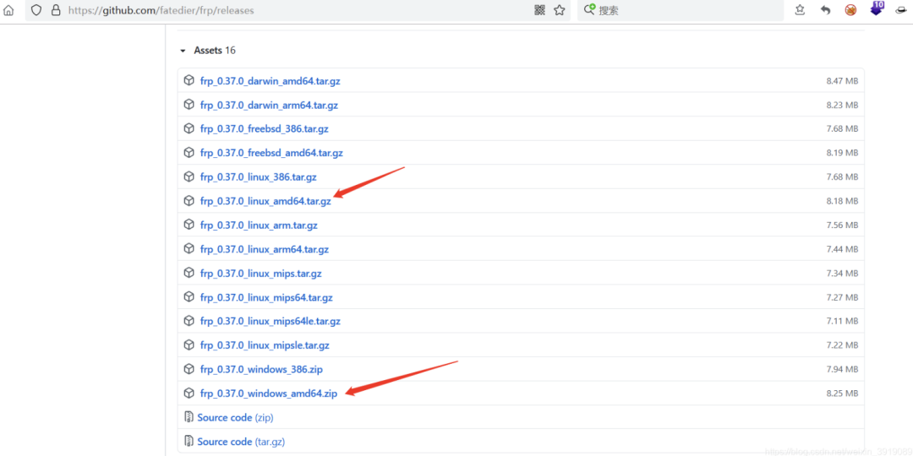Click package icon beside frp_0.37.0_linux_mips.tar.gz
Viewport: 913px width, 456px height.
(189, 273)
